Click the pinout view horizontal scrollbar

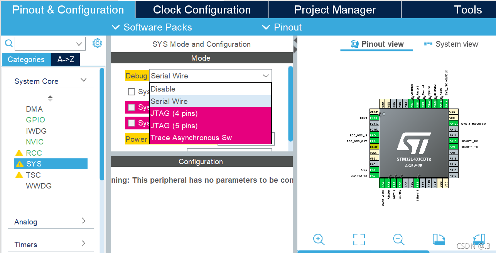coord(363,251)
